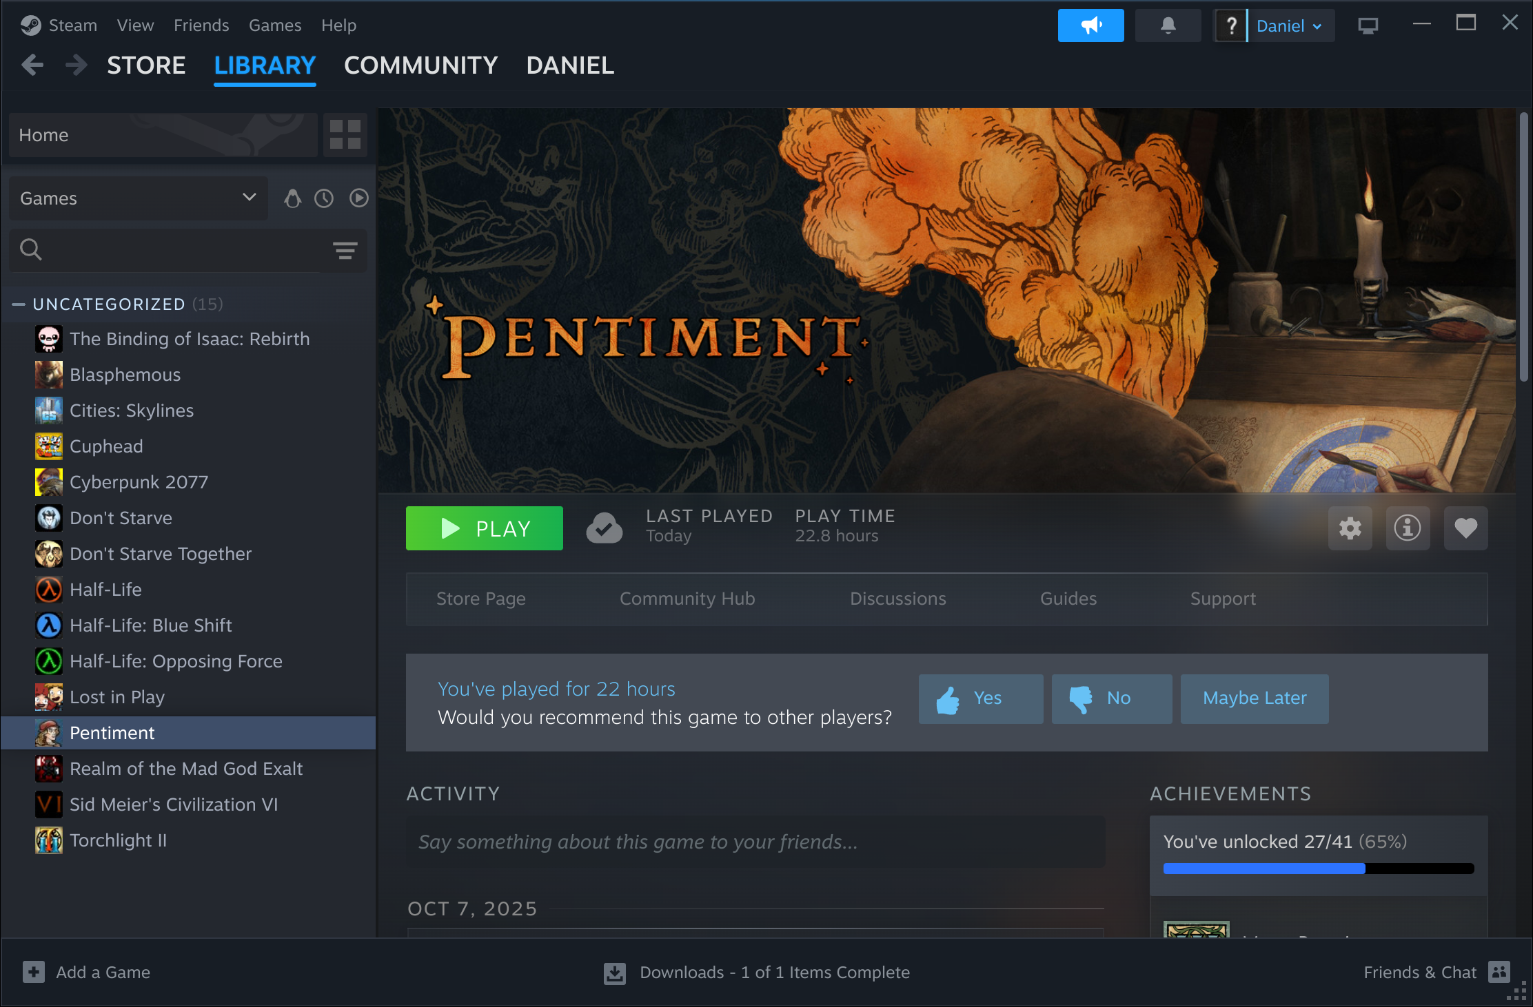Navigate back with the left arrow
Image resolution: width=1533 pixels, height=1007 pixels.
[x=32, y=65]
